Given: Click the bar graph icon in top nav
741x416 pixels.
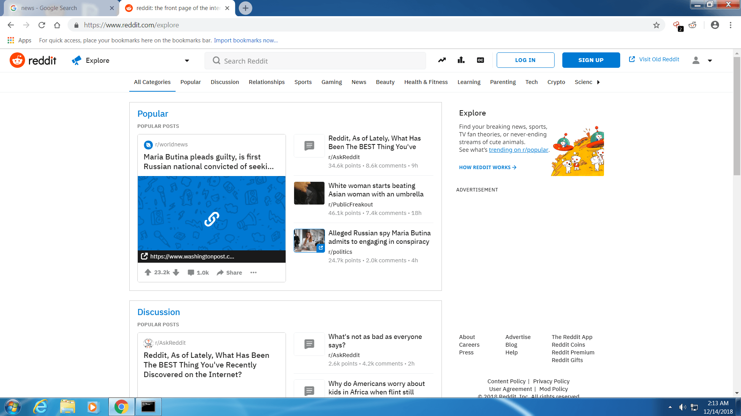Looking at the screenshot, I should coord(461,60).
